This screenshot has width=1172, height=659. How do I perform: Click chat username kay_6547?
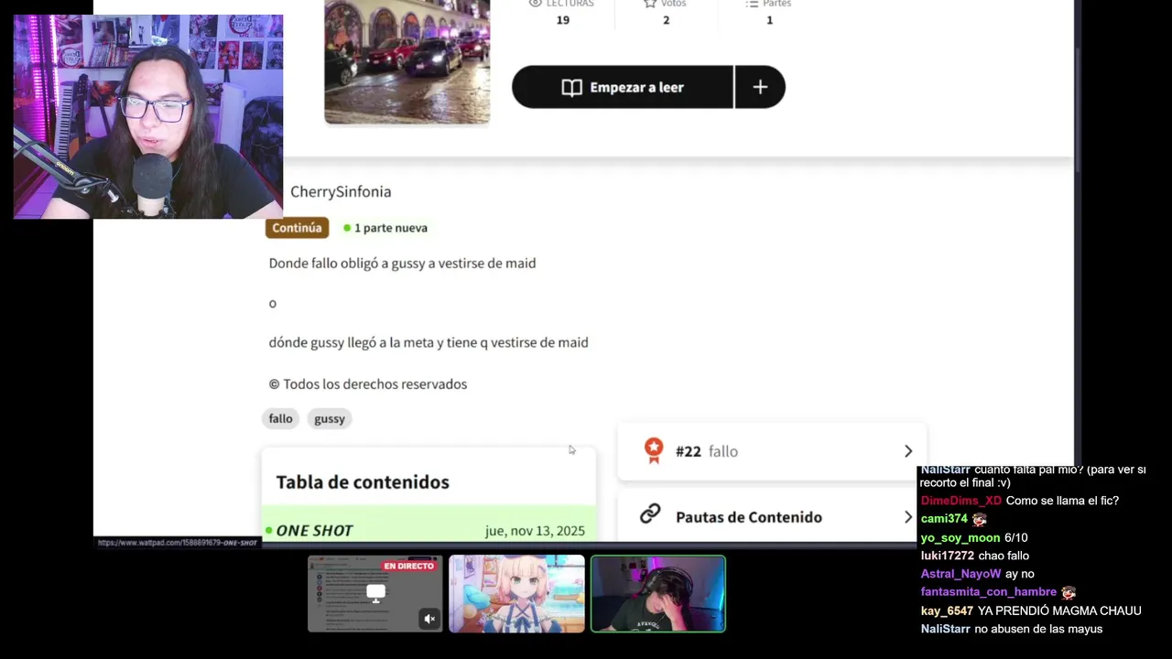coord(947,610)
